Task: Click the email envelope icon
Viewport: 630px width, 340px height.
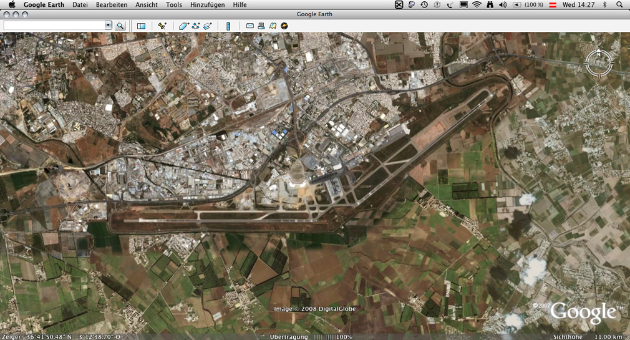Action: [250, 26]
